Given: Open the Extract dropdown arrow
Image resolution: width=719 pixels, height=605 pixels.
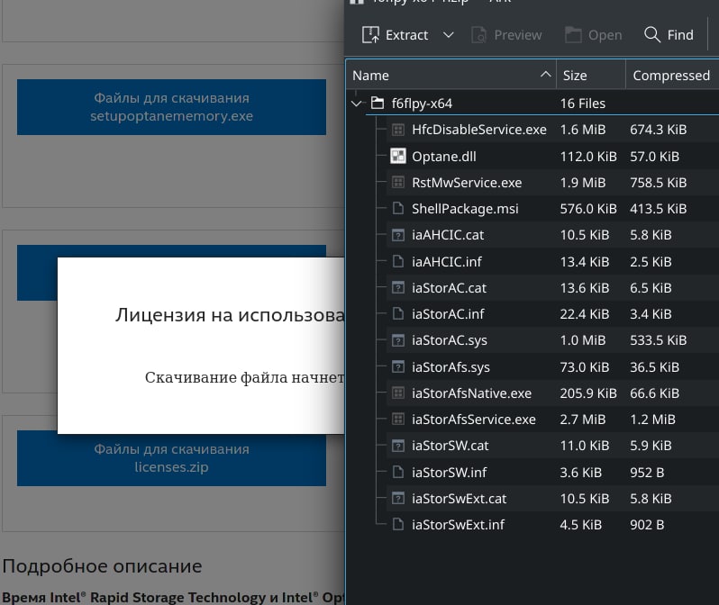Looking at the screenshot, I should pos(449,35).
